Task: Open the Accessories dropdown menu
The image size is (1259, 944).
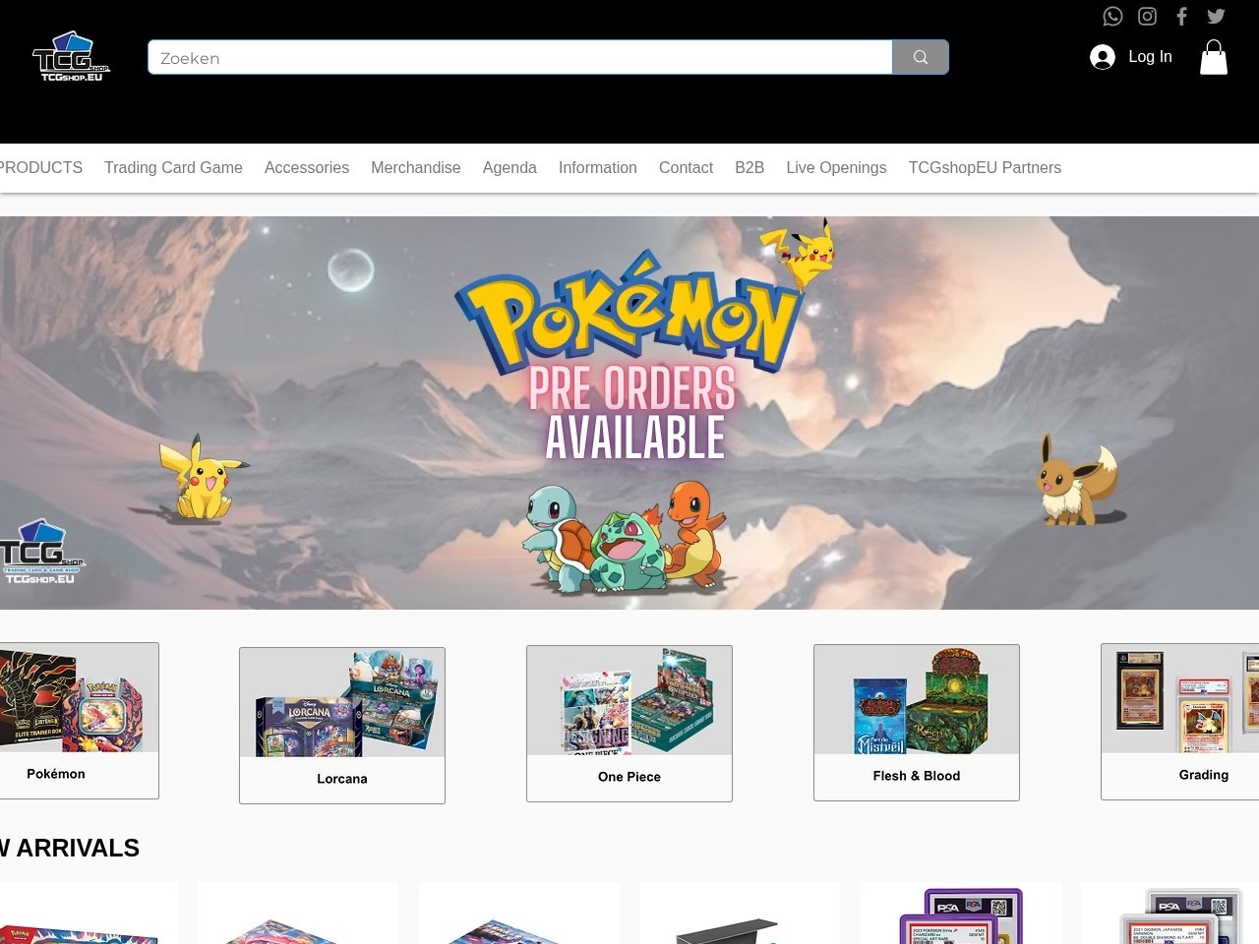Action: tap(306, 167)
